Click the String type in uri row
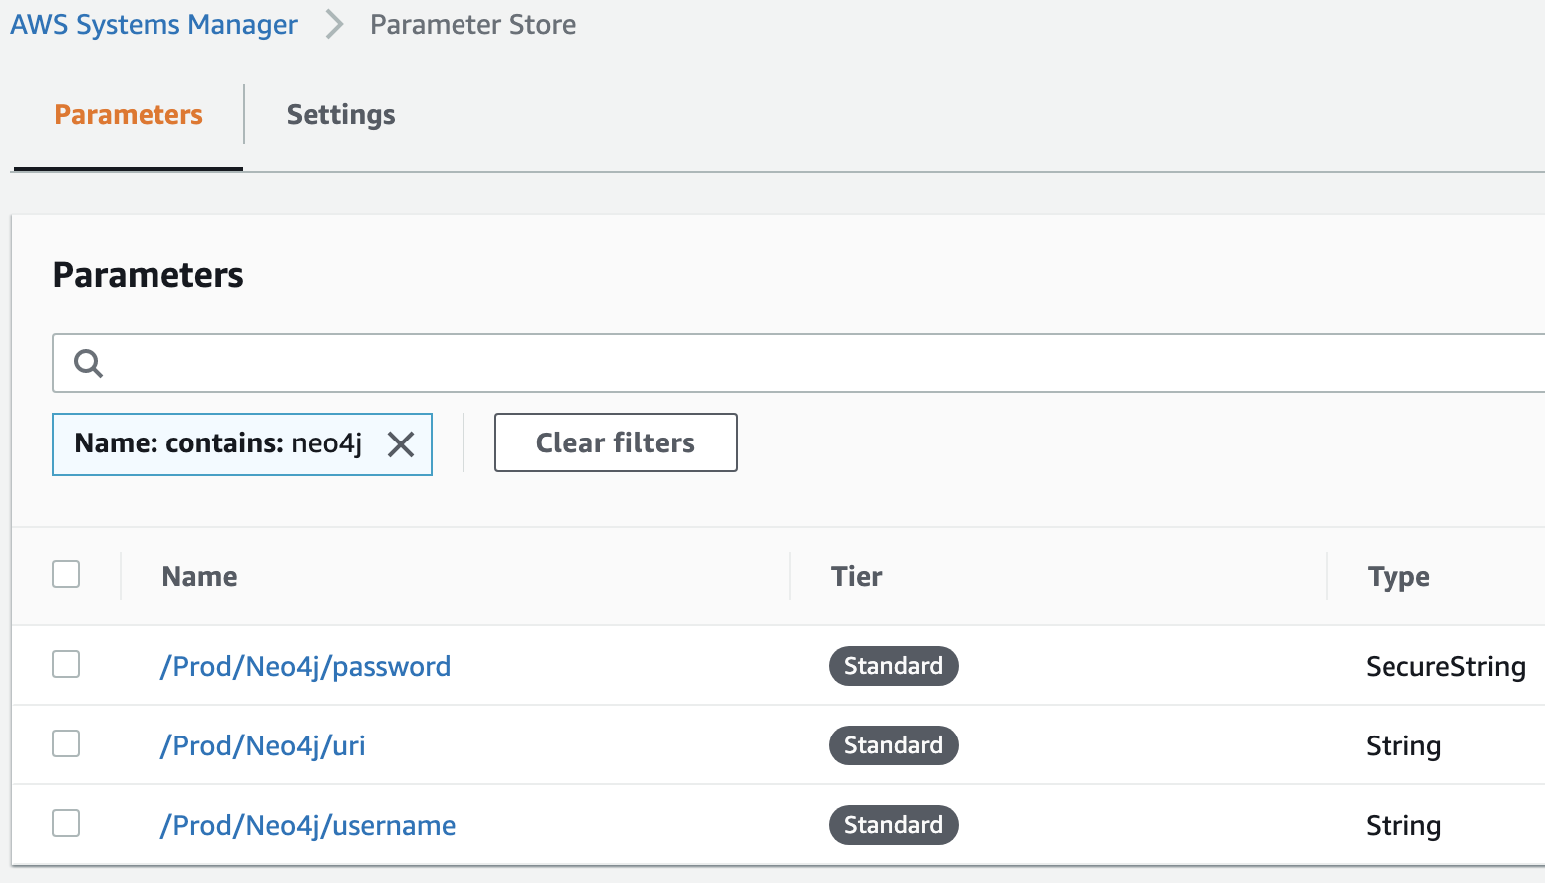This screenshot has height=883, width=1545. 1403,746
